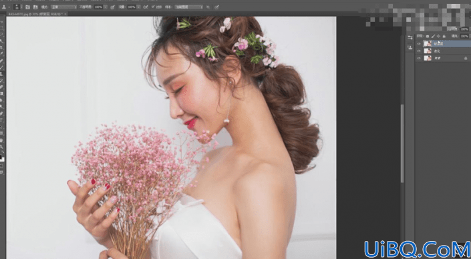Select the 液化 layer by its name
This screenshot has width=471, height=259.
(437, 51)
